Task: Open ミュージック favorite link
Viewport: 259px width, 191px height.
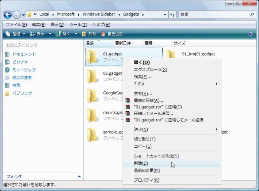Action: [x=24, y=70]
